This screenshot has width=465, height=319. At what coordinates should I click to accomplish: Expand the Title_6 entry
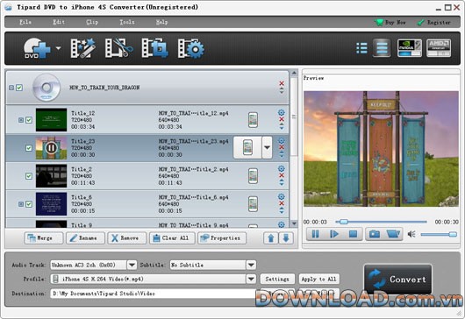21,204
